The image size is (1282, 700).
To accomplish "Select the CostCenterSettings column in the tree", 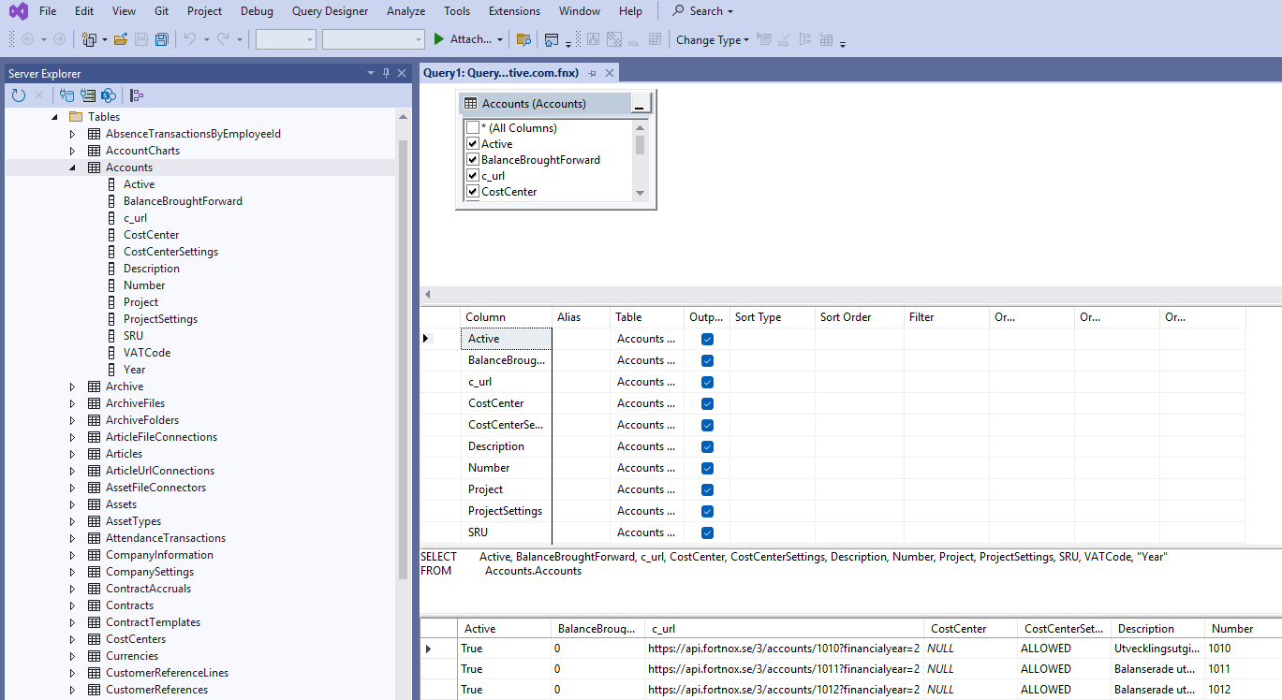I will coord(170,252).
